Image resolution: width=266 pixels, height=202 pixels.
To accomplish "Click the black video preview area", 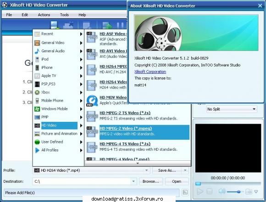I will point(228,148).
